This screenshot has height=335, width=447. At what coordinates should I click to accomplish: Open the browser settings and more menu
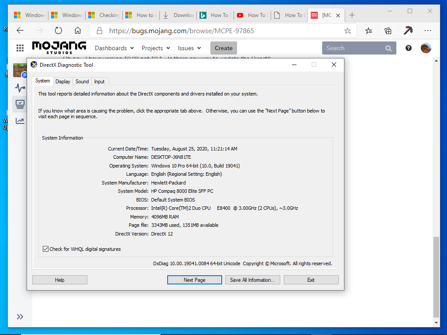[x=428, y=31]
